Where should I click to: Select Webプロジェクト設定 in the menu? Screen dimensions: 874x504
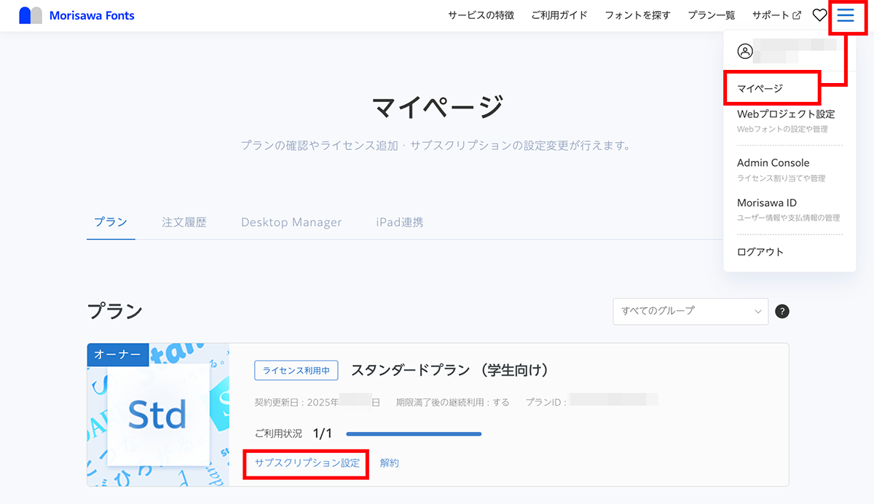coord(786,114)
